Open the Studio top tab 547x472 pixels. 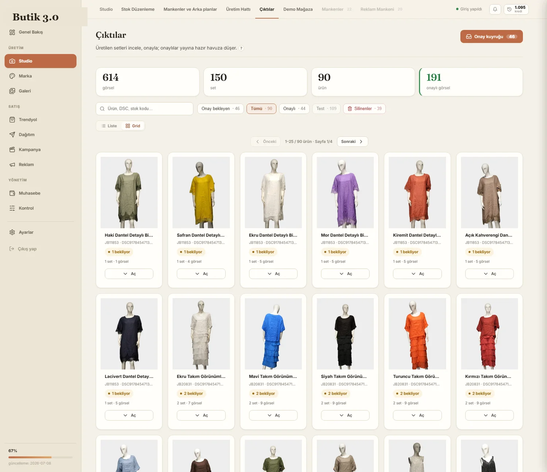pos(106,9)
